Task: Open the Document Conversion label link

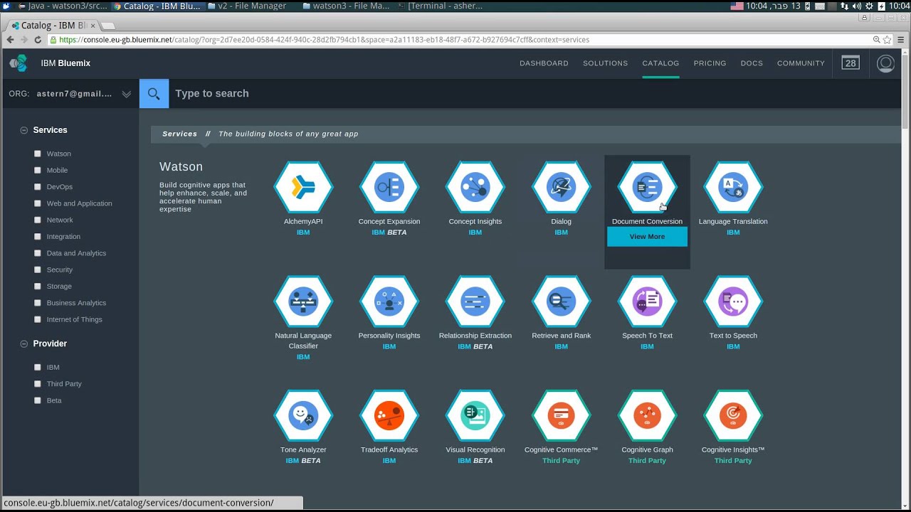Action: (x=647, y=221)
